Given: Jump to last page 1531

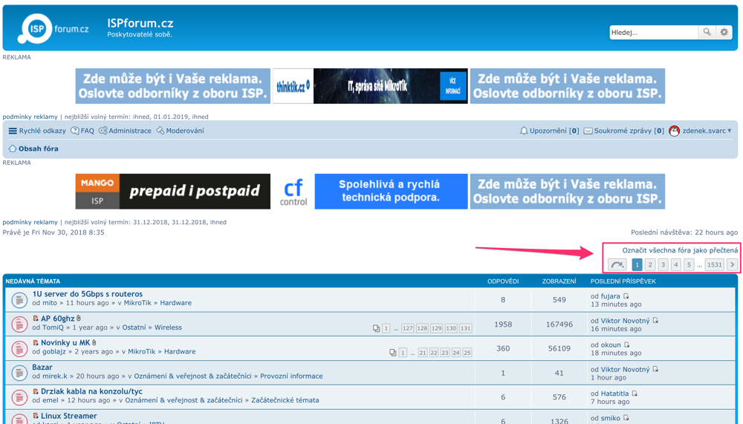Looking at the screenshot, I should coord(715,265).
